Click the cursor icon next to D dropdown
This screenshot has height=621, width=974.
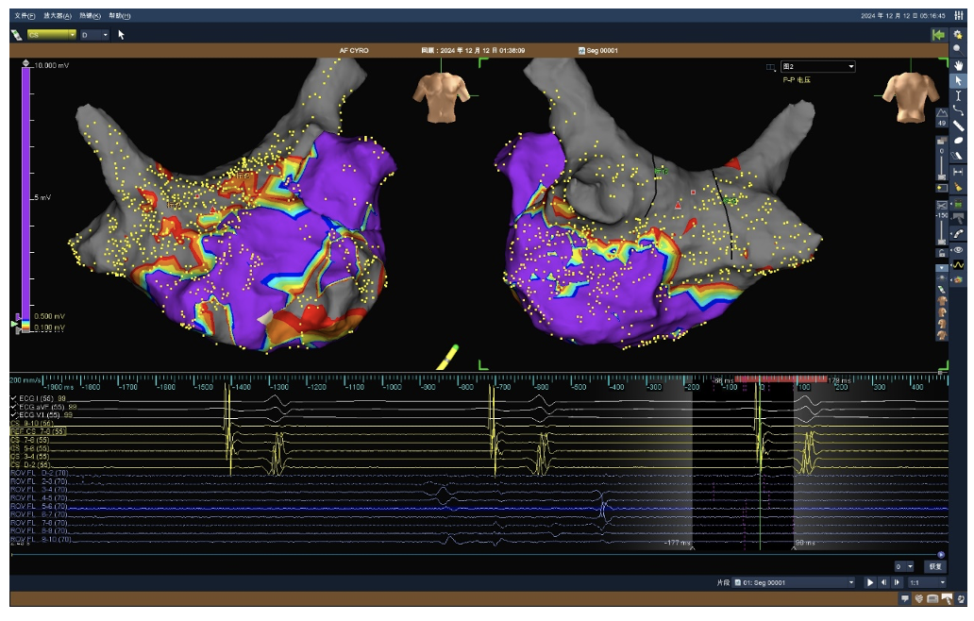click(x=122, y=34)
